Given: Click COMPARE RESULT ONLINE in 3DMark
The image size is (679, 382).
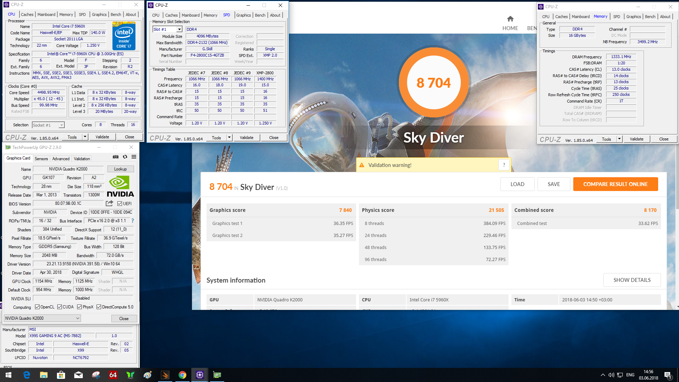Looking at the screenshot, I should [x=615, y=184].
